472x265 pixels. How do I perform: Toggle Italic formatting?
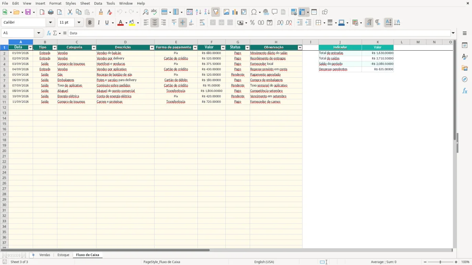coord(98,23)
